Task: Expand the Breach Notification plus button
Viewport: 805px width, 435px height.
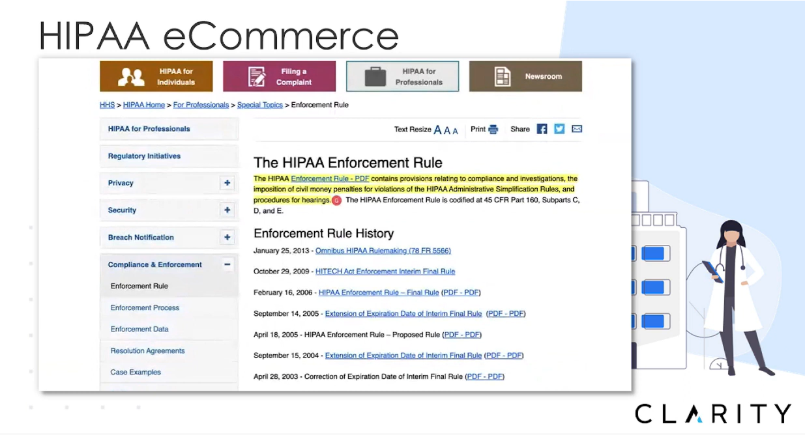Action: (x=227, y=238)
